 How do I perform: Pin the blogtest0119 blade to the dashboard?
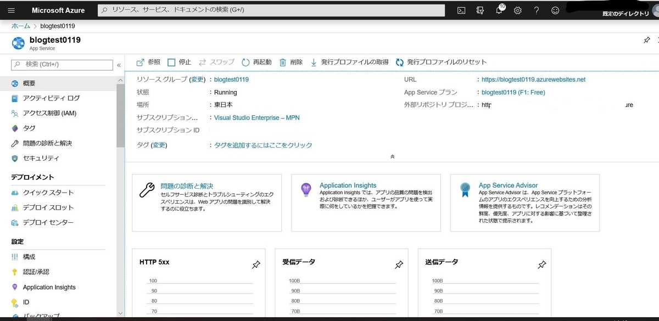pyautogui.click(x=646, y=40)
